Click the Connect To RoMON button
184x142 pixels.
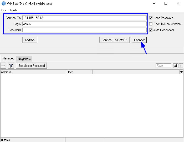click(x=115, y=40)
